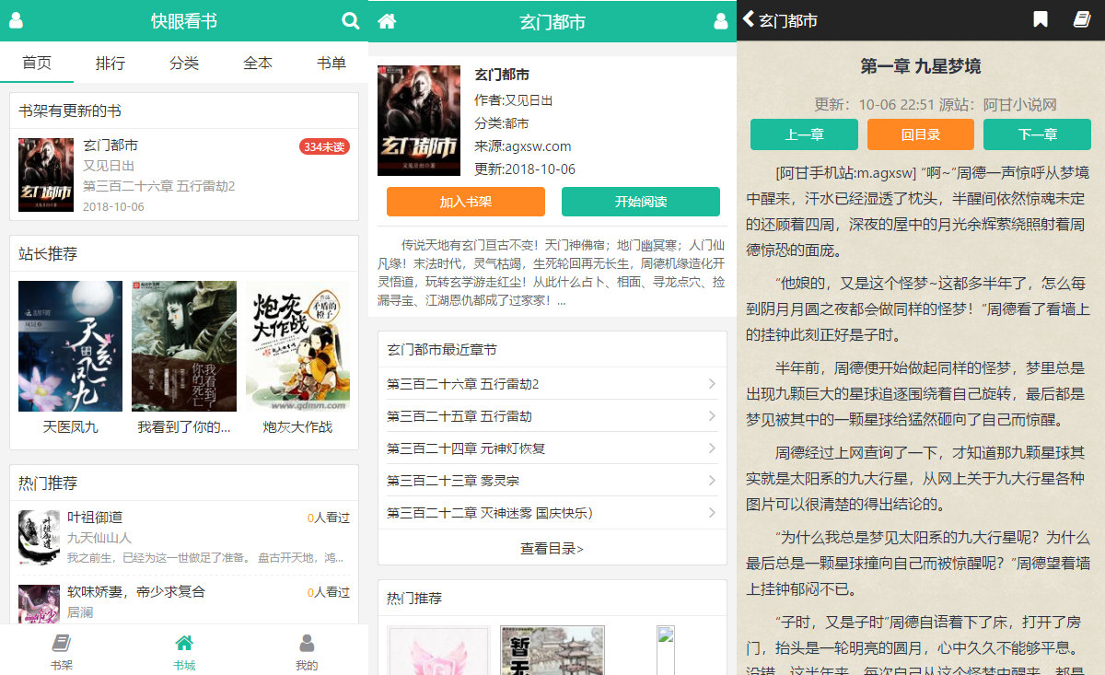Click the 加入书架 button

[466, 202]
